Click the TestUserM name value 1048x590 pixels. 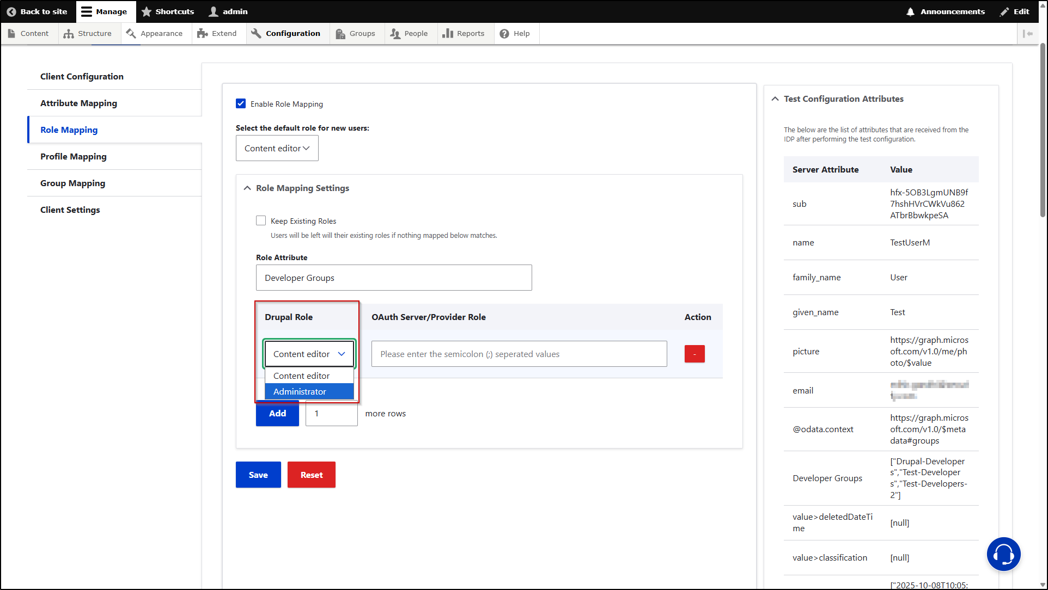910,242
